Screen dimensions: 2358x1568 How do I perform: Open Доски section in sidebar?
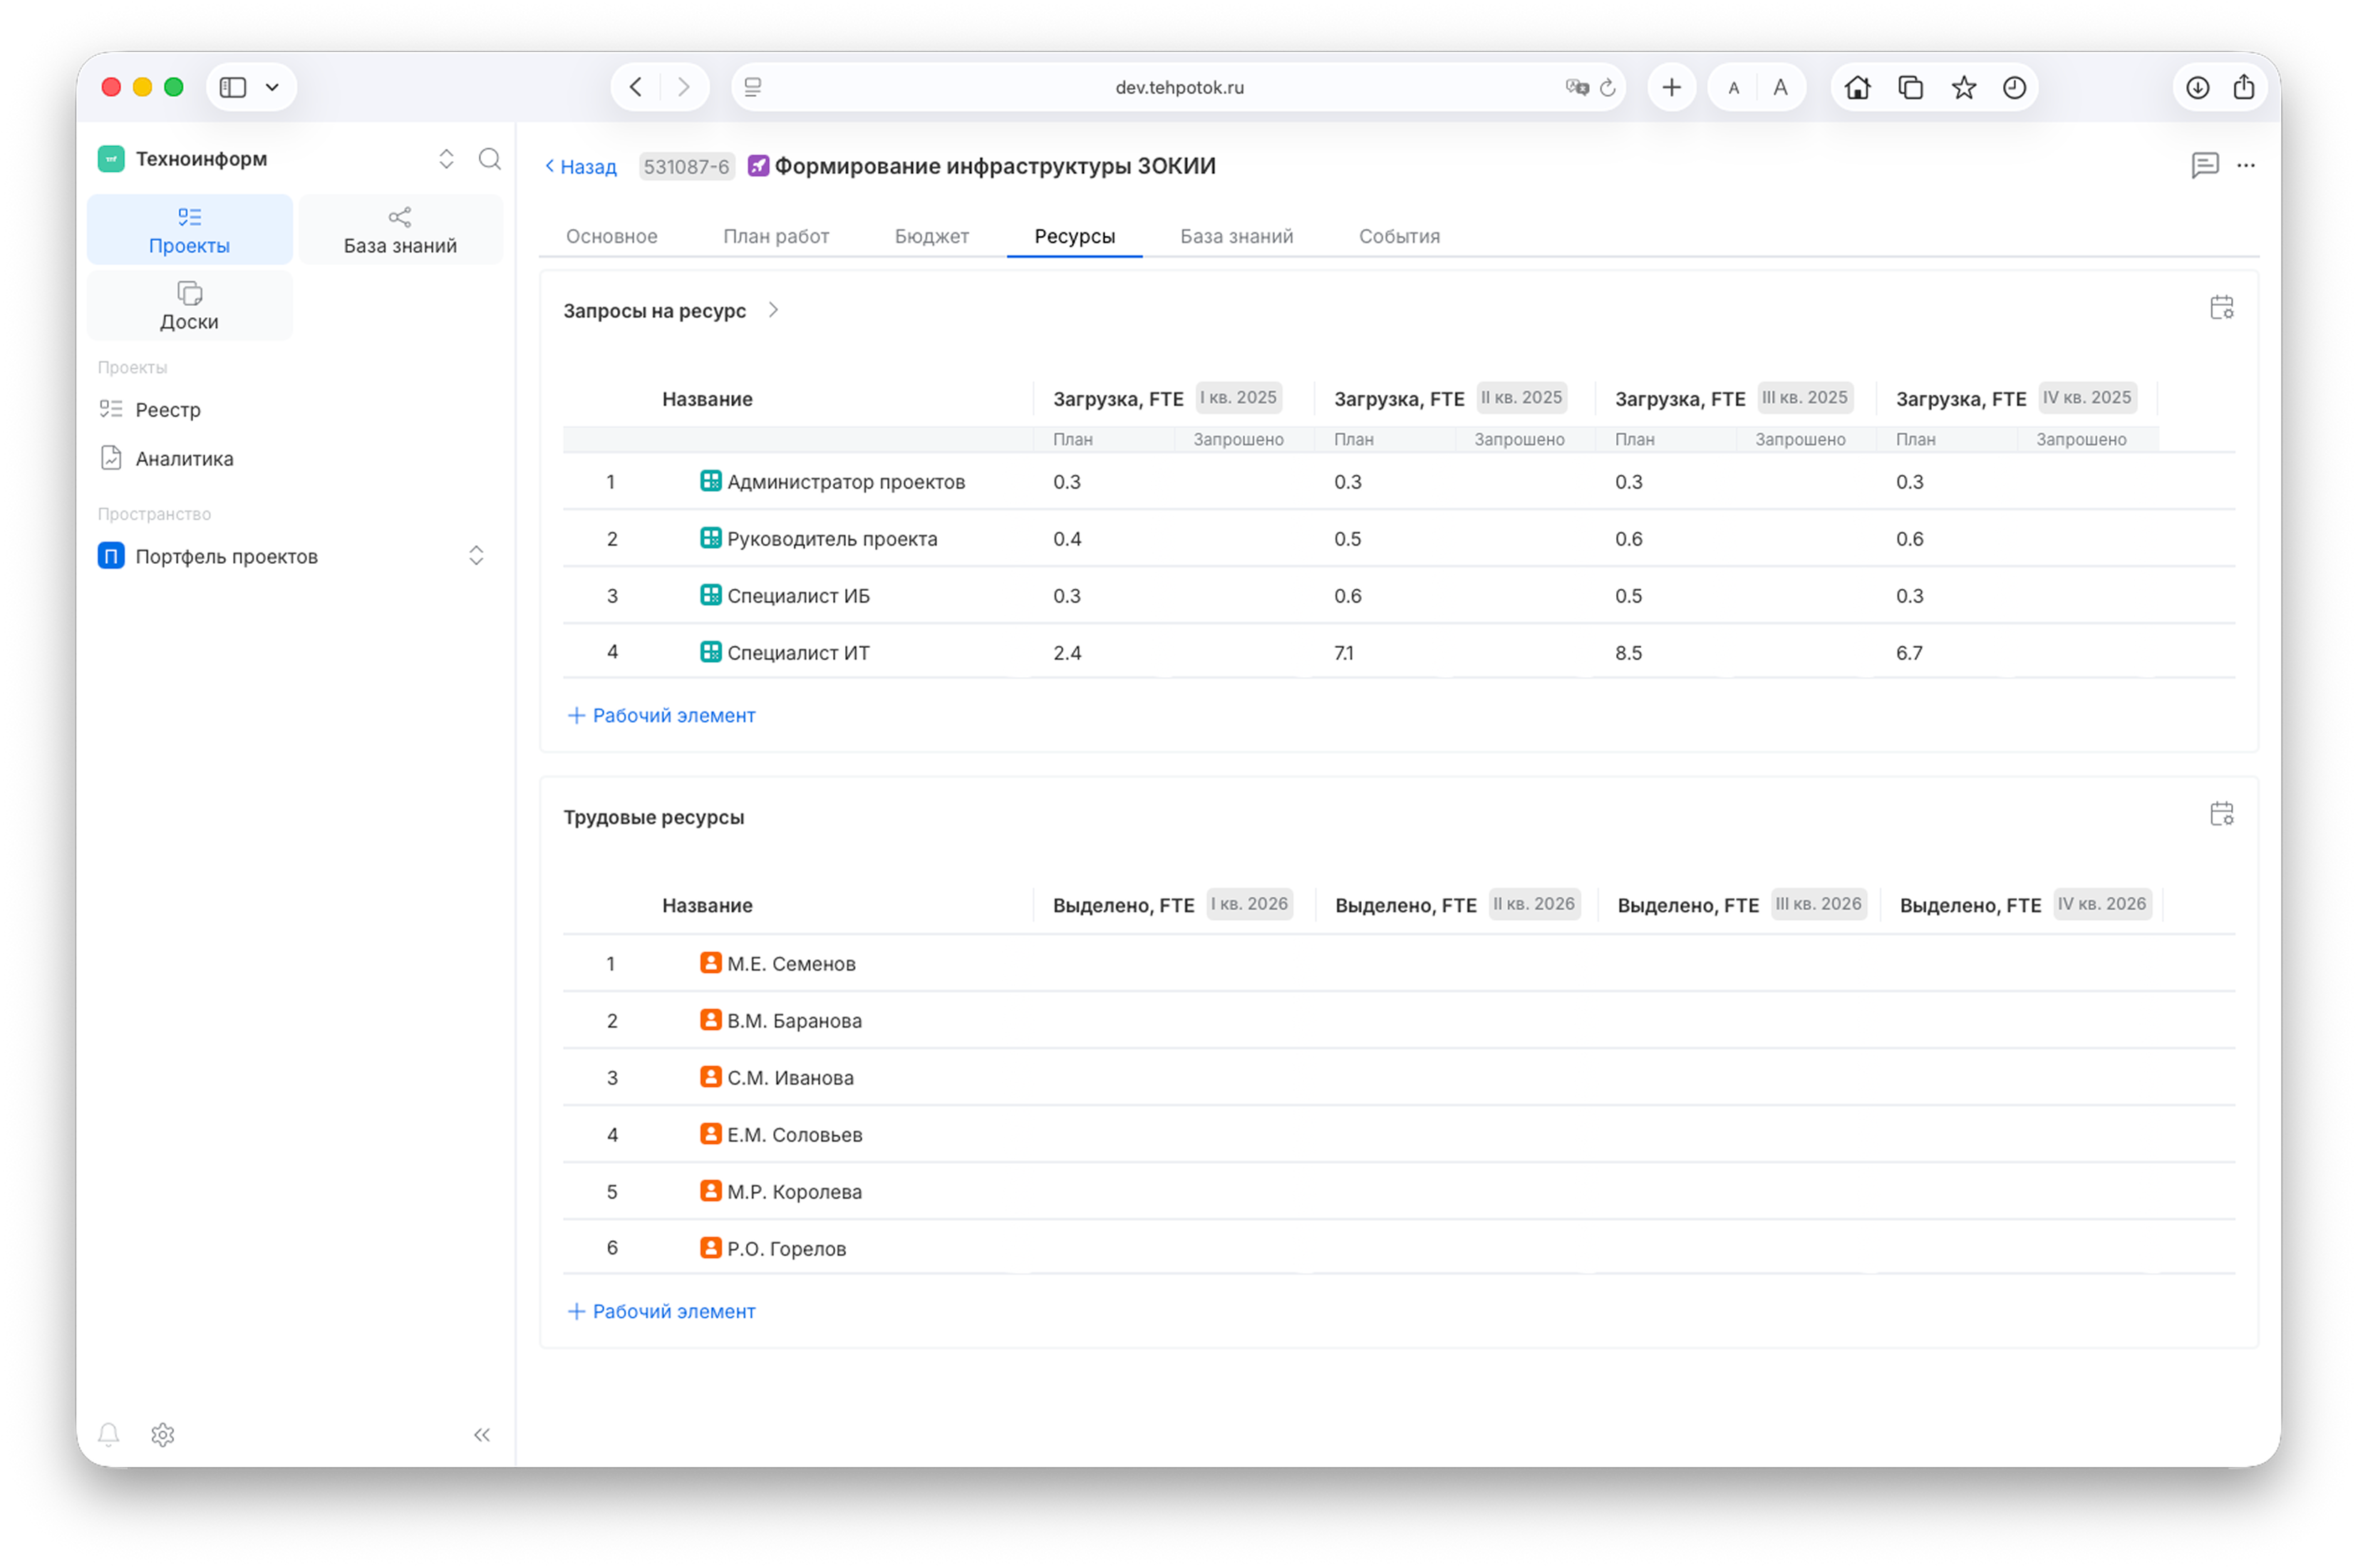(190, 306)
